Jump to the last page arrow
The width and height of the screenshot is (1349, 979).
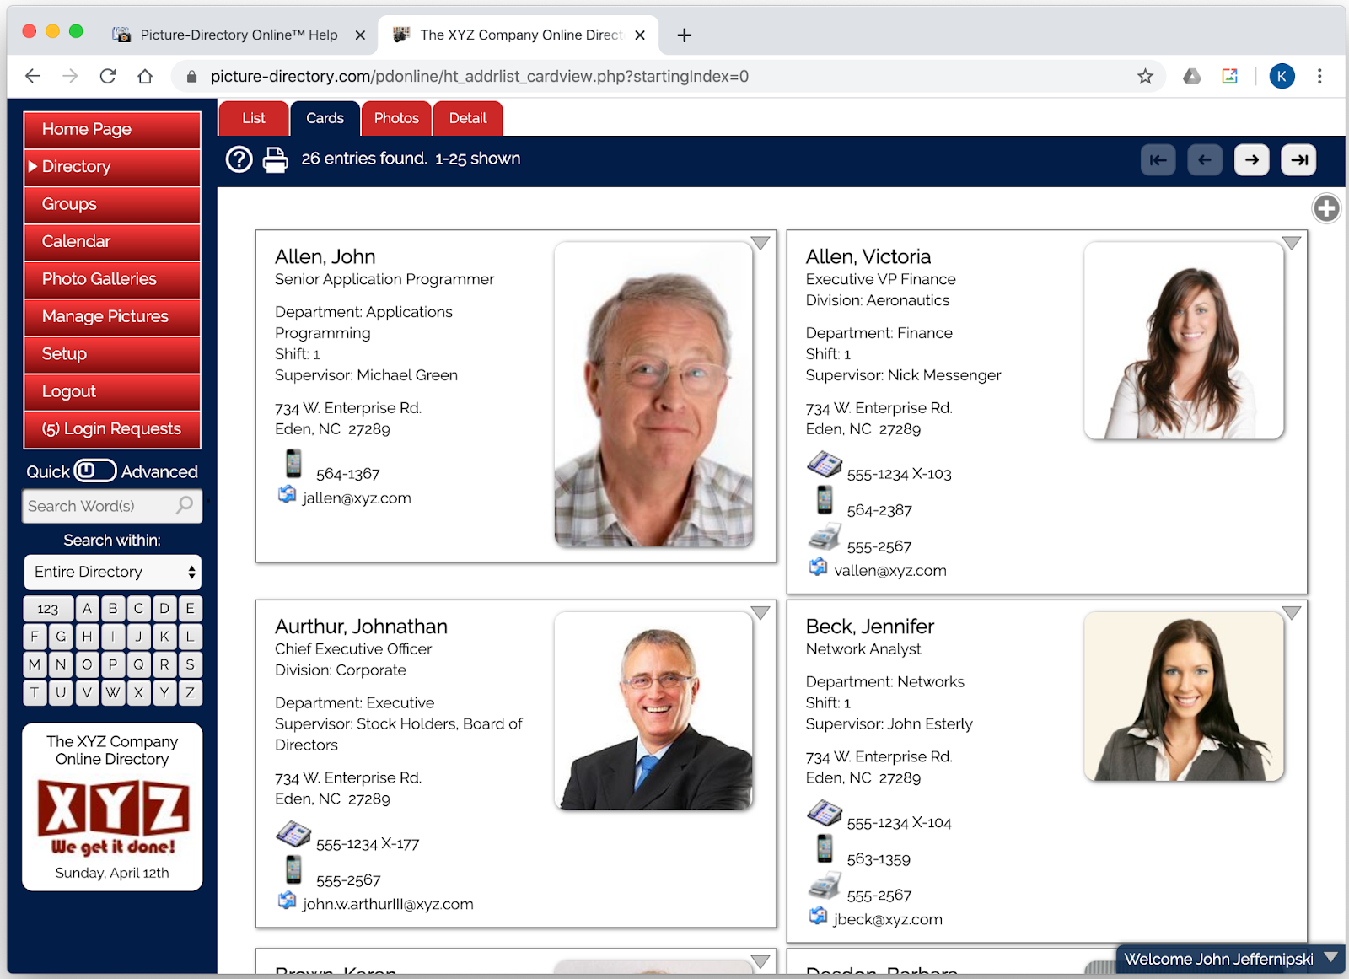tap(1298, 159)
